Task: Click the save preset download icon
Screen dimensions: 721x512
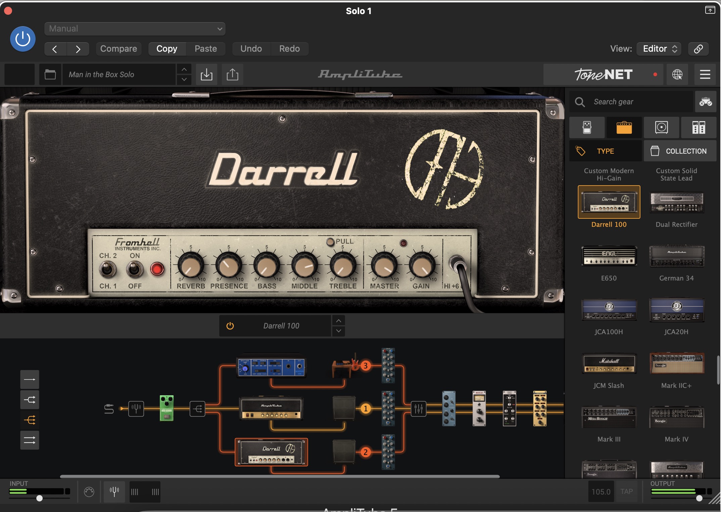Action: click(206, 74)
